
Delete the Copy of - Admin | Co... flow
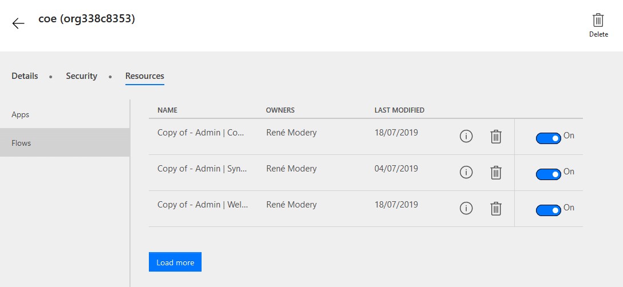coord(495,137)
